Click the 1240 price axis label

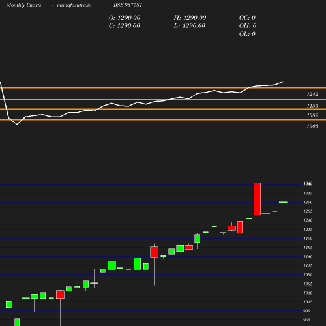point(308,220)
